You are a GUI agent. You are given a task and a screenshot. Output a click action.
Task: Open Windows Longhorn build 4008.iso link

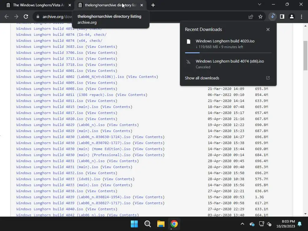(x=50, y=89)
